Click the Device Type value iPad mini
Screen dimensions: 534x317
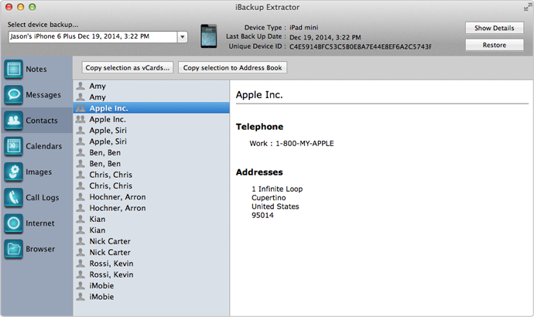(304, 28)
